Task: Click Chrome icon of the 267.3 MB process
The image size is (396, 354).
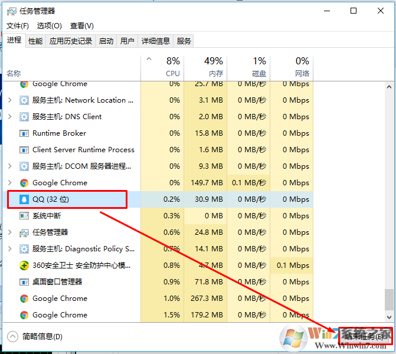Action: click(24, 299)
